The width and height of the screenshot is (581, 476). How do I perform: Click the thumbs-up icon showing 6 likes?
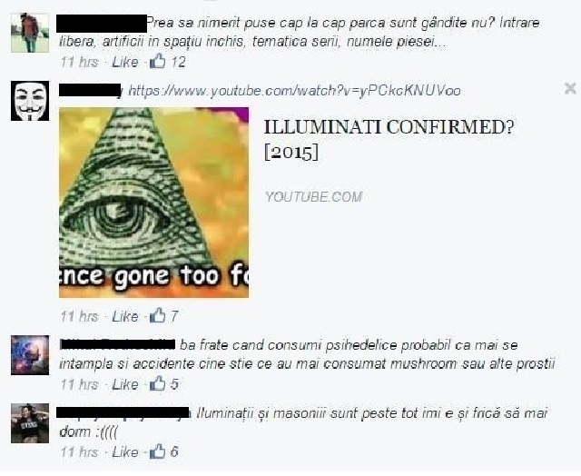[157, 451]
